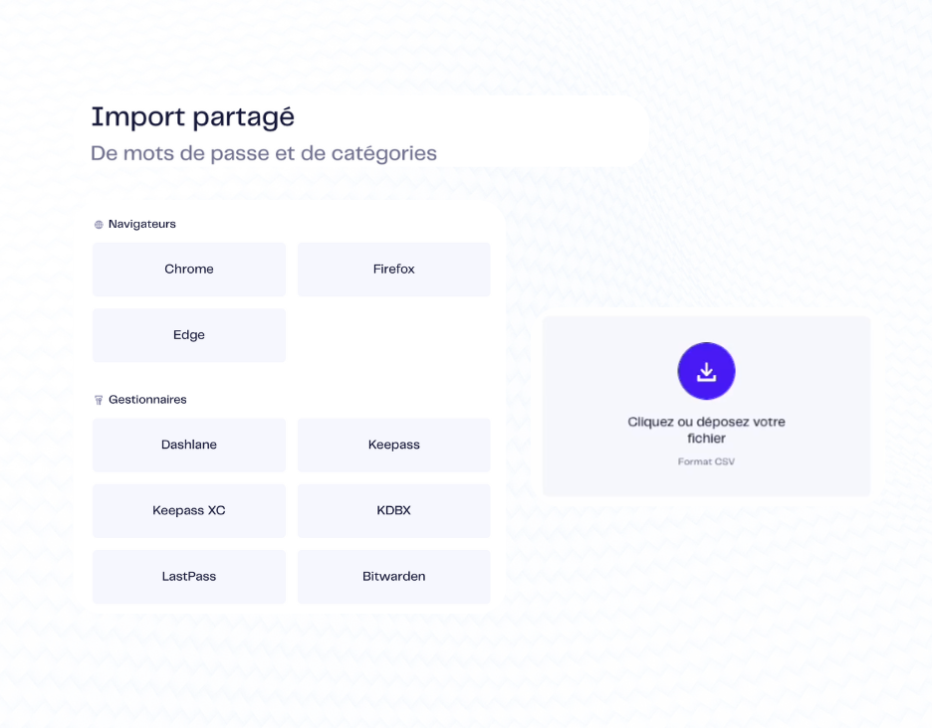Click the "De mots de passe et de catégories" subtitle
932x728 pixels.
point(264,154)
